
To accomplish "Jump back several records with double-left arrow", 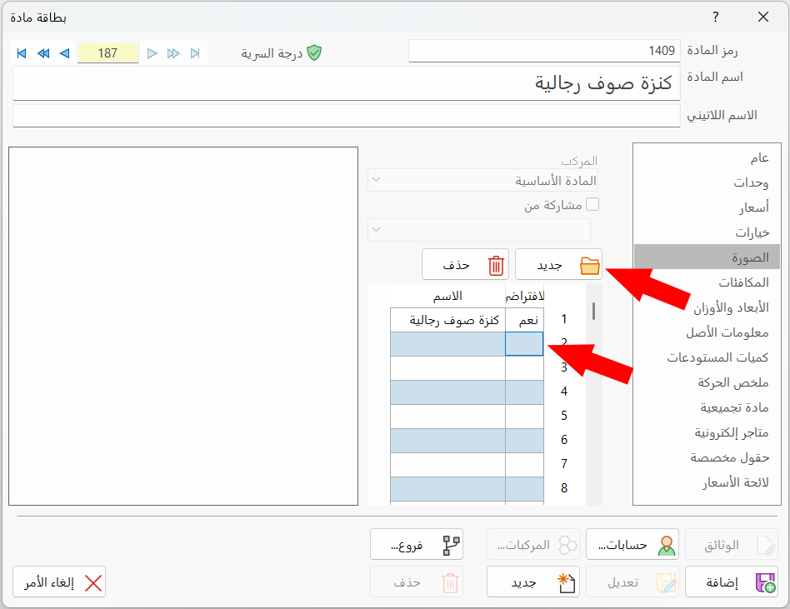I will point(43,52).
